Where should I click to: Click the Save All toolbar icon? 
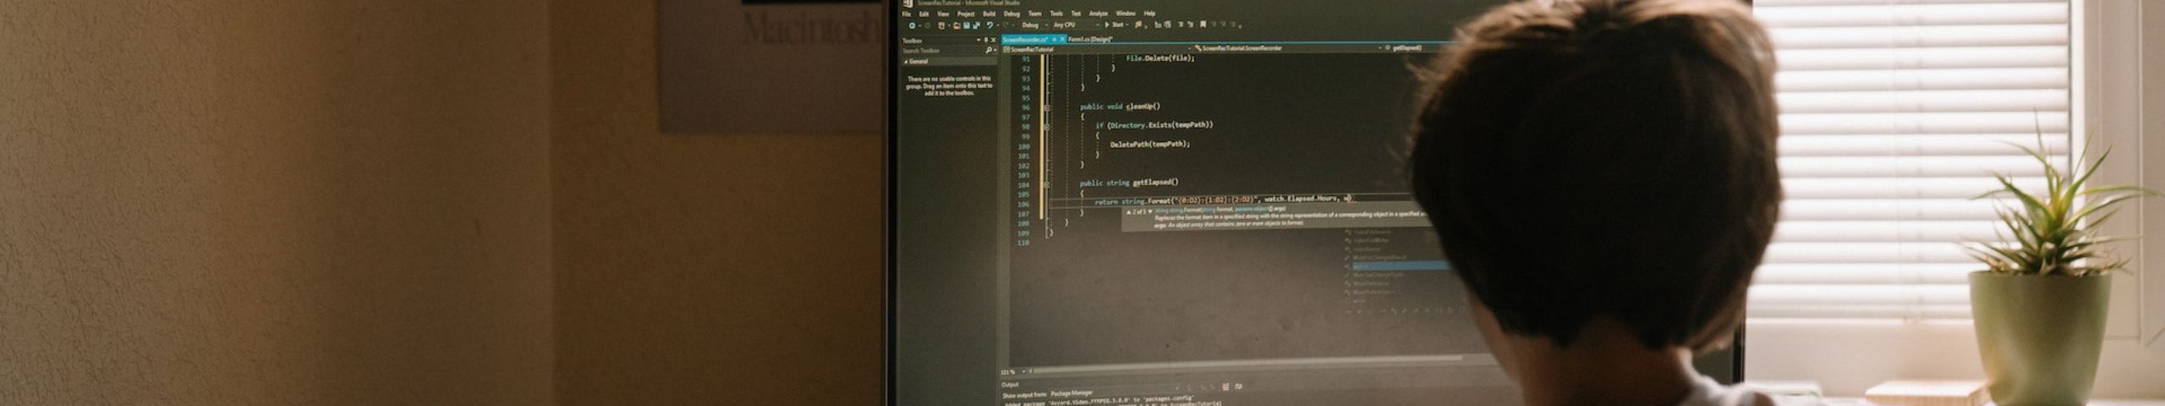point(976,25)
